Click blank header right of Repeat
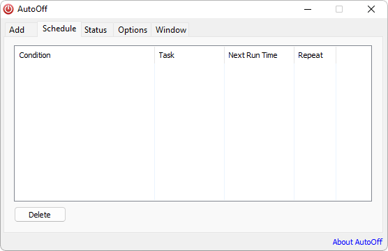Screen dimensions: 388x251 [354, 55]
